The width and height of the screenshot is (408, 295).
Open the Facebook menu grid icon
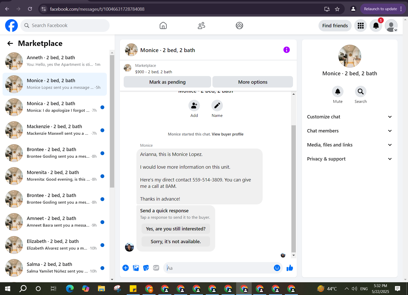tap(361, 26)
